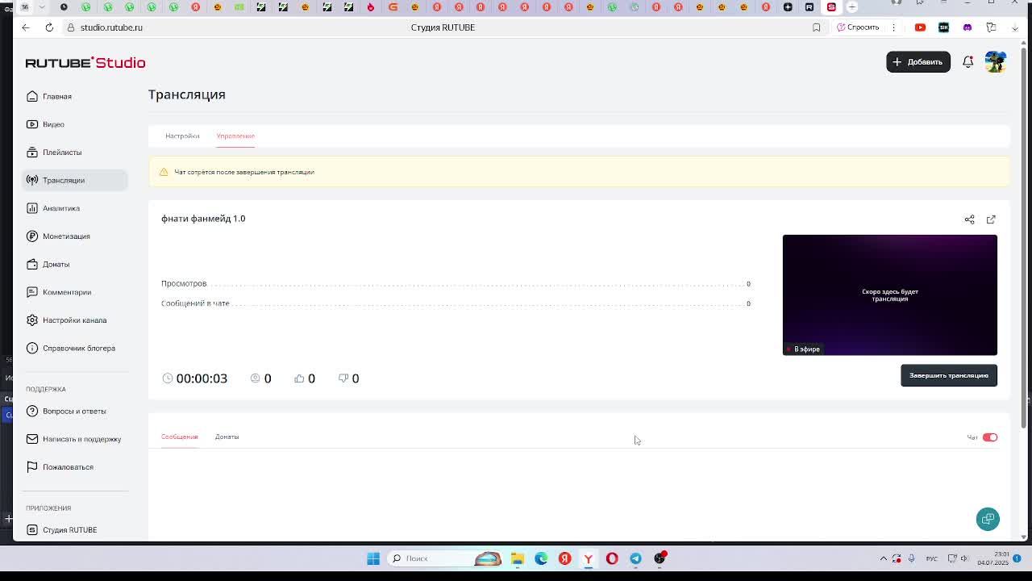Image resolution: width=1032 pixels, height=581 pixels.
Task: Click Завершить трансляцию button
Action: pyautogui.click(x=949, y=375)
